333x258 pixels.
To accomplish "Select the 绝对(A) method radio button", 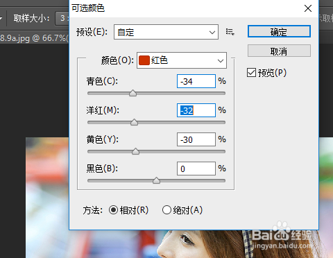I will pyautogui.click(x=166, y=210).
